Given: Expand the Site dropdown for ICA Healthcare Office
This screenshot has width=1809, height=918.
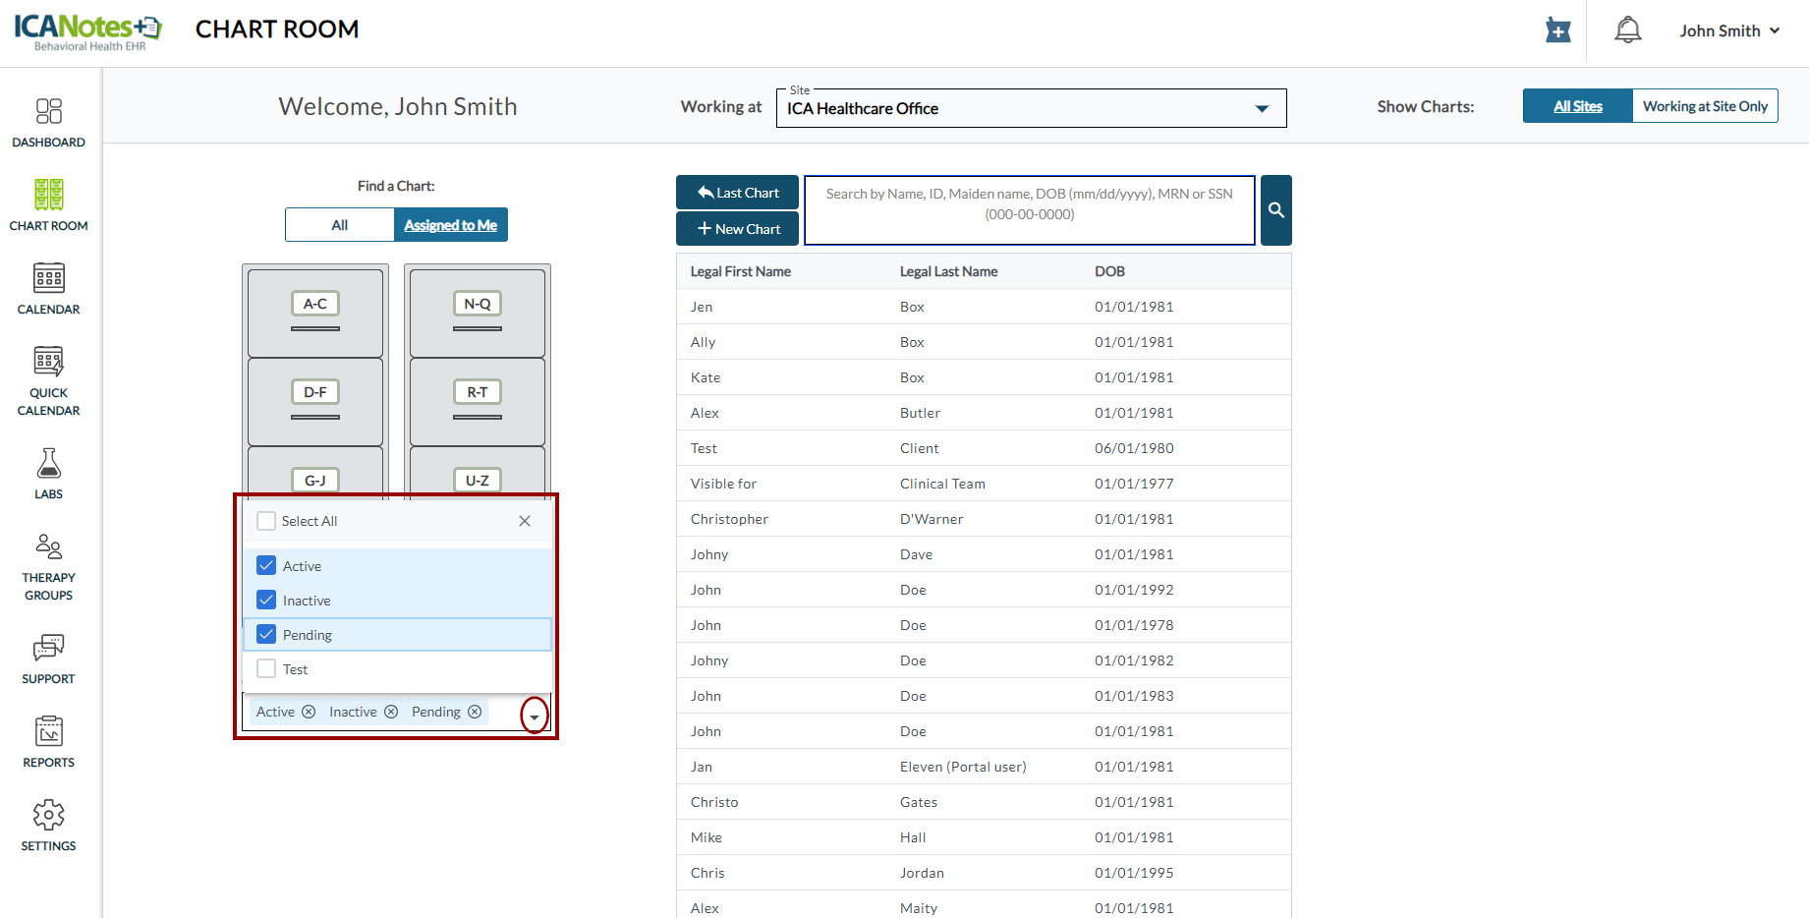Looking at the screenshot, I should (x=1262, y=109).
